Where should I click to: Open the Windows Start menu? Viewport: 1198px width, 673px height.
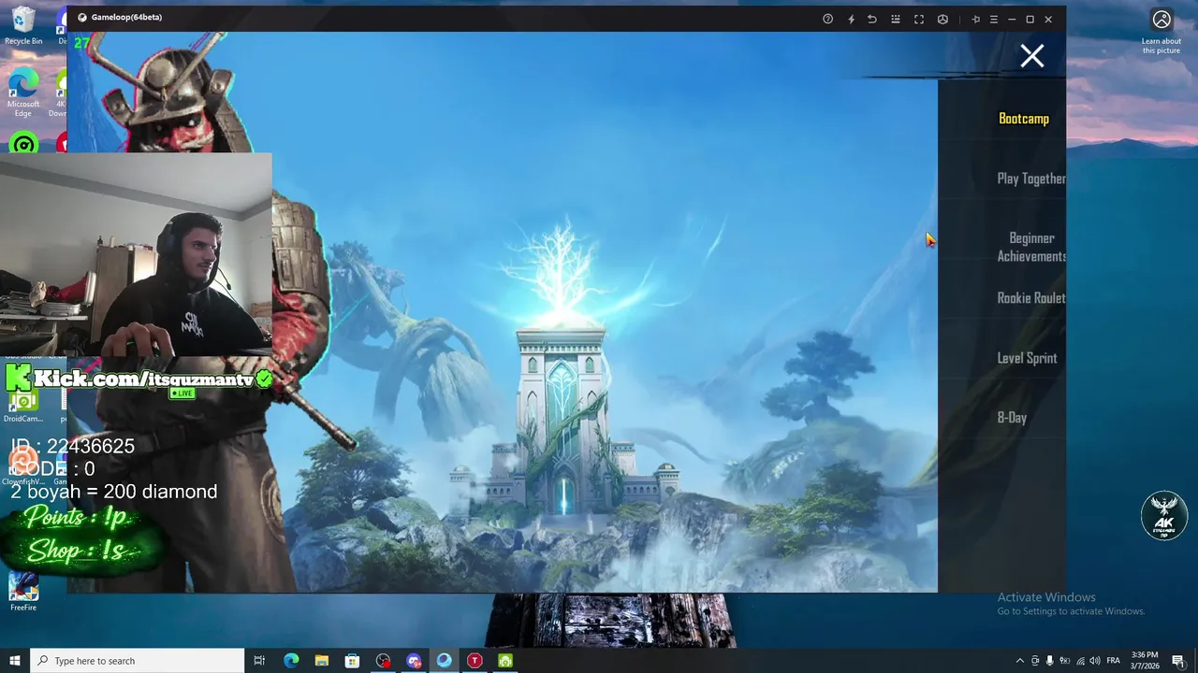(x=15, y=661)
